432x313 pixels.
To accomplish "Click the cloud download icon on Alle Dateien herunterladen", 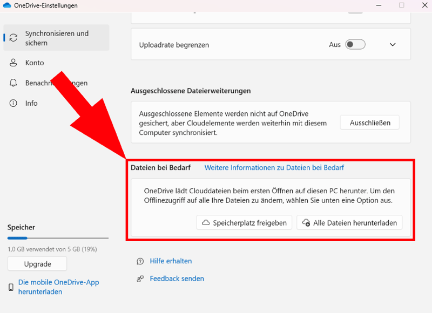I will coord(306,223).
